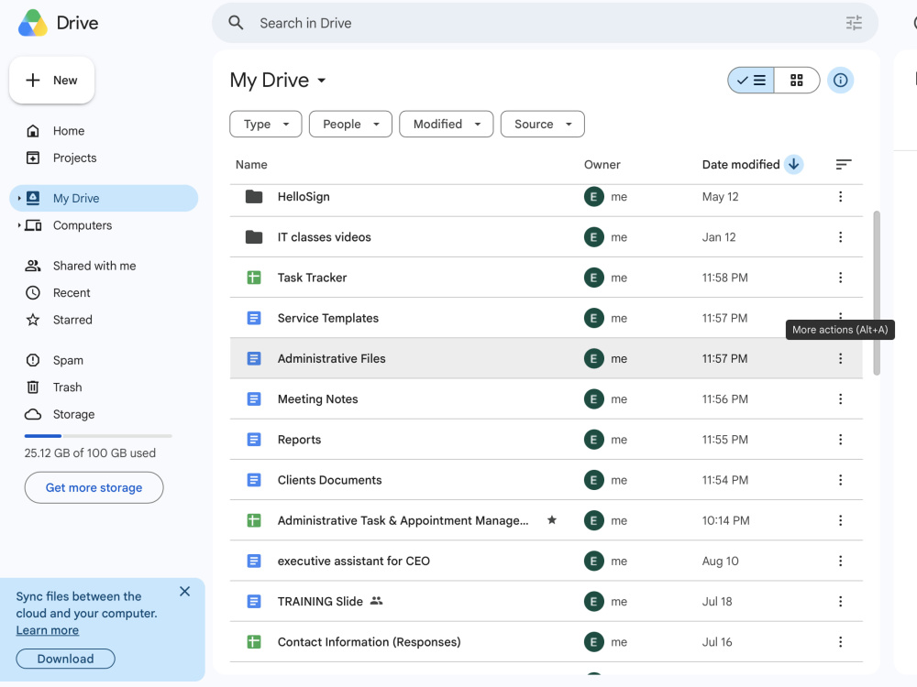Reverse sort direction arrow next to Date modified
The width and height of the screenshot is (917, 687).
coord(793,164)
